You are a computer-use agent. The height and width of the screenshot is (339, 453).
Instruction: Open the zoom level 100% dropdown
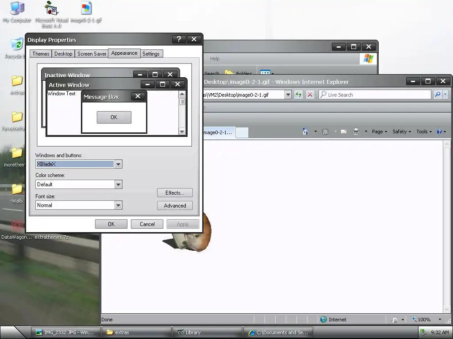point(440,320)
